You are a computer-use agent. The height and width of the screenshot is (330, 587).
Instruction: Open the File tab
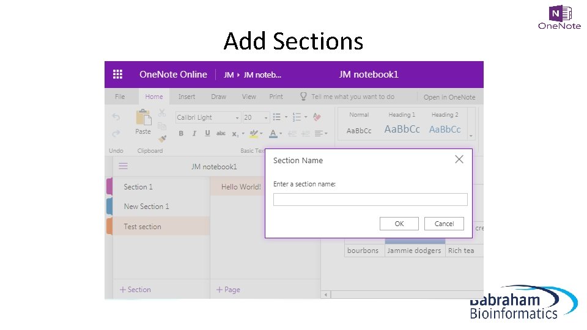click(x=120, y=97)
